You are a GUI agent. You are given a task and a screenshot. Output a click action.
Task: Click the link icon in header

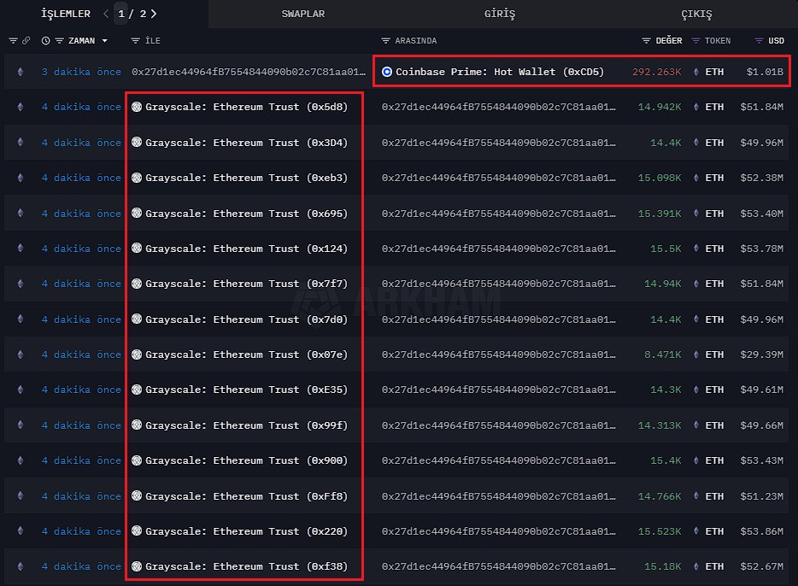[26, 41]
